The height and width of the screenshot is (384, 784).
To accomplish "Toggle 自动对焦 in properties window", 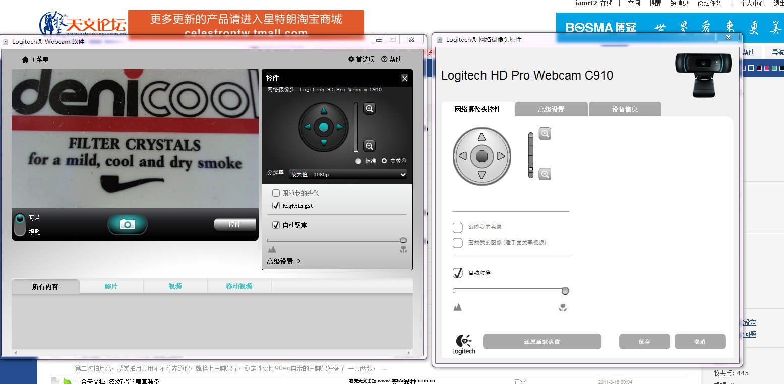I will pos(458,273).
